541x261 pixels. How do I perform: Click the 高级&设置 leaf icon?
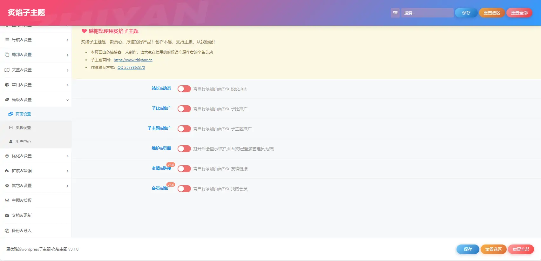(x=7, y=100)
